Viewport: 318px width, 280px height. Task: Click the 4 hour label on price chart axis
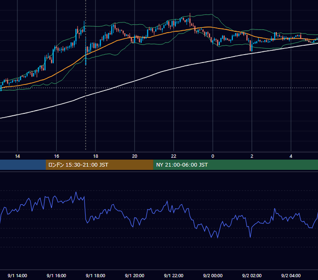(x=291, y=156)
